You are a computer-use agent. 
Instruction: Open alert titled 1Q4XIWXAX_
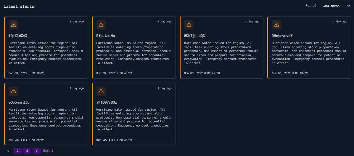coord(19,36)
